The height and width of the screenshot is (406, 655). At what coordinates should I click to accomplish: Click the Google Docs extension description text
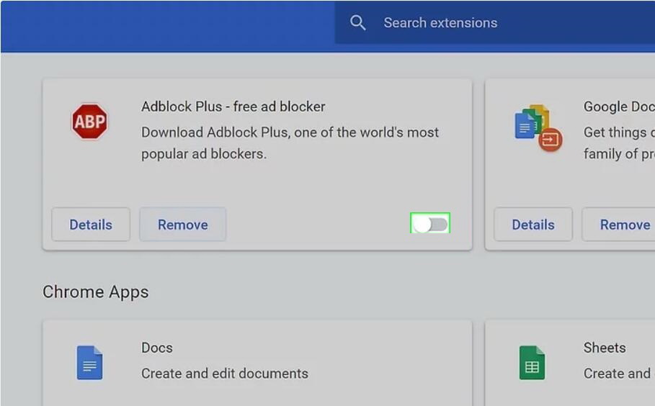(618, 143)
